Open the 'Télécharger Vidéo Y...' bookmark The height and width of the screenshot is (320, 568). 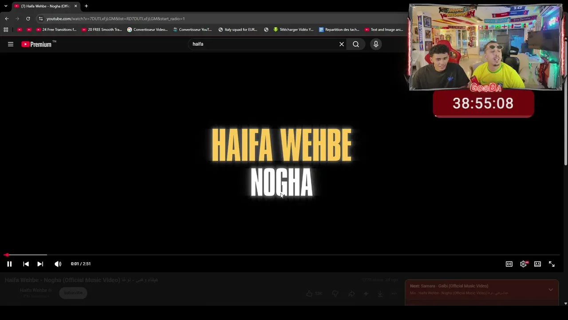[x=293, y=30]
